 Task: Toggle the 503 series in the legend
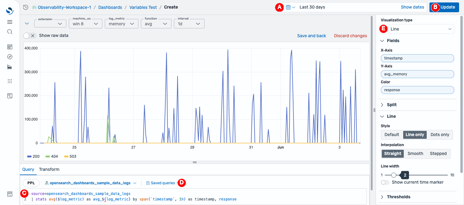(x=70, y=156)
